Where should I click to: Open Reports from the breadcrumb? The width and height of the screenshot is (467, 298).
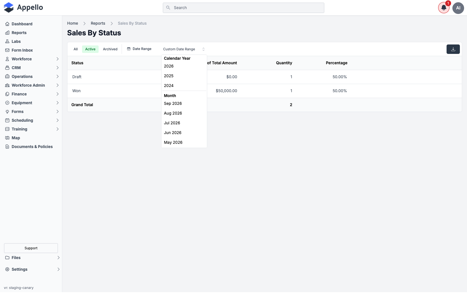point(98,23)
